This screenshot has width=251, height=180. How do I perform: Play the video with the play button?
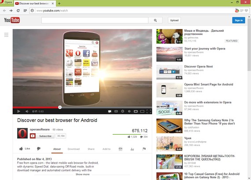(x=19, y=111)
